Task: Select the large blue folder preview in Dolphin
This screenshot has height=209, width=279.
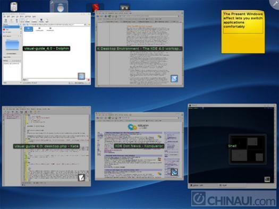Action: pyautogui.click(x=12, y=45)
